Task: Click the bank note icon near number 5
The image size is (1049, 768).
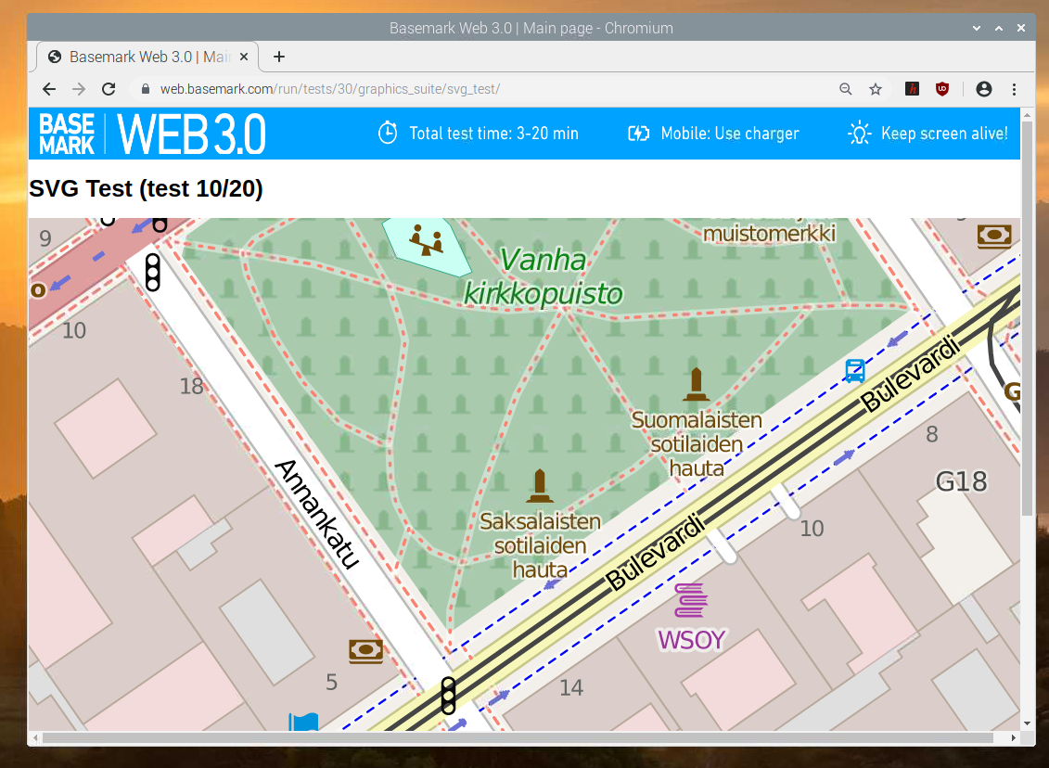Action: tap(366, 651)
